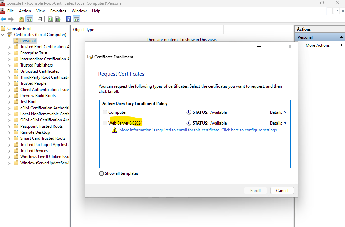This screenshot has height=227, width=345.
Task: Click More Actions in Actions pane
Action: click(x=318, y=45)
